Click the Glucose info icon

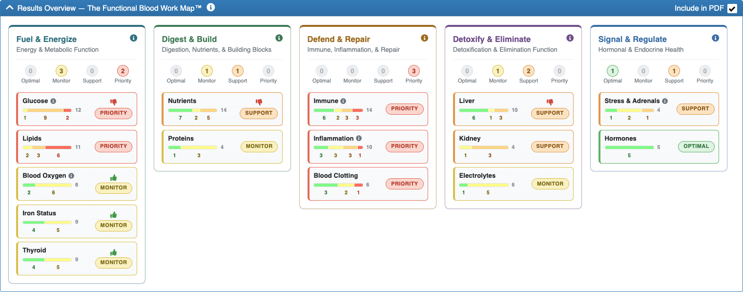point(53,101)
